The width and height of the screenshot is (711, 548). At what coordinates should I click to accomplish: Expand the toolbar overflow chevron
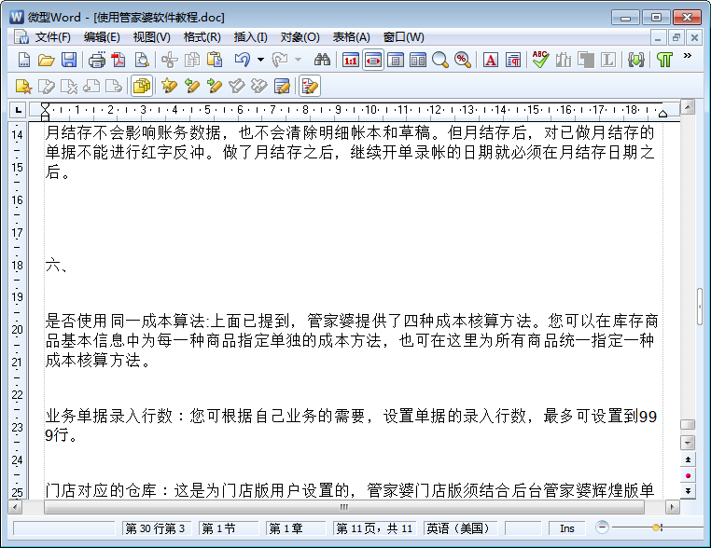click(x=689, y=58)
